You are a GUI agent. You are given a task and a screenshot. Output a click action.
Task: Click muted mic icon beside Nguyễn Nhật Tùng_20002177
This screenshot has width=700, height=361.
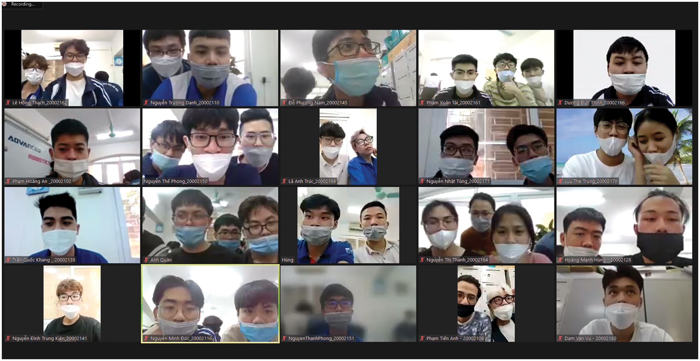click(422, 181)
